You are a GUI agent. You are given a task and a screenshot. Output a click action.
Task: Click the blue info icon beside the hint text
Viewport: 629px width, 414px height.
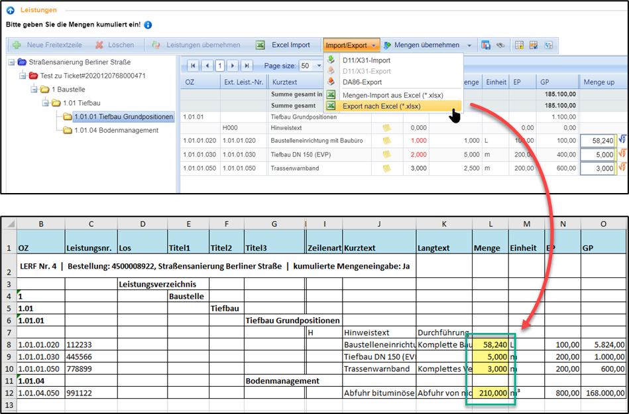tap(148, 25)
